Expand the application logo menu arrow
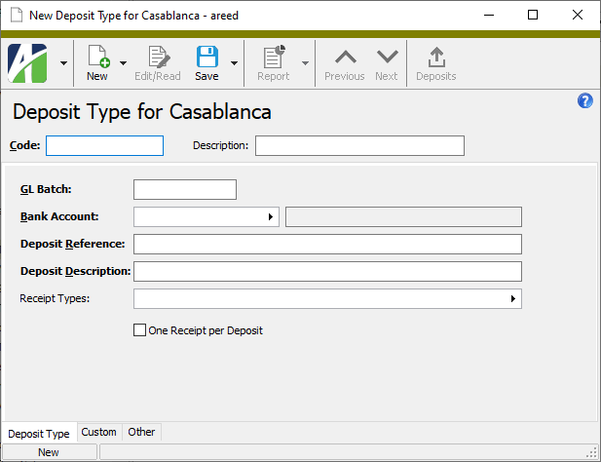This screenshot has height=462, width=601. (x=63, y=63)
